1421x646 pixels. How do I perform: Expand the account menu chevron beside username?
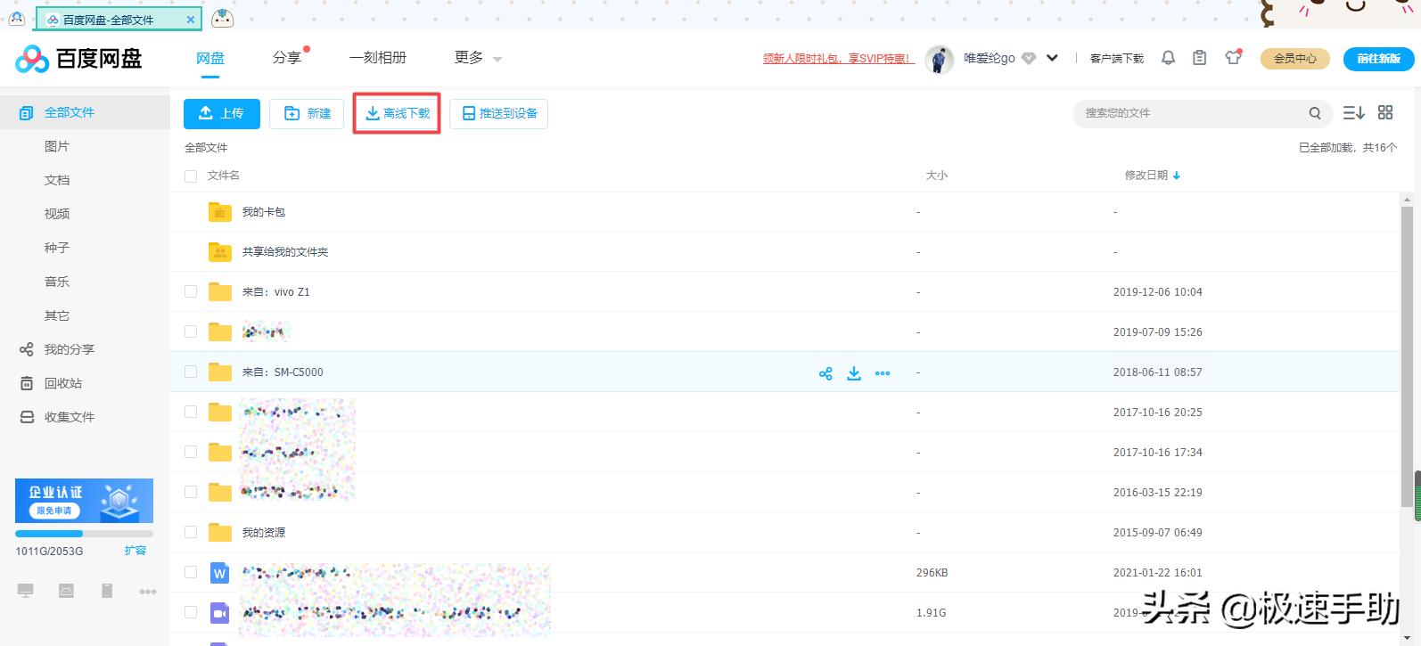[1052, 58]
